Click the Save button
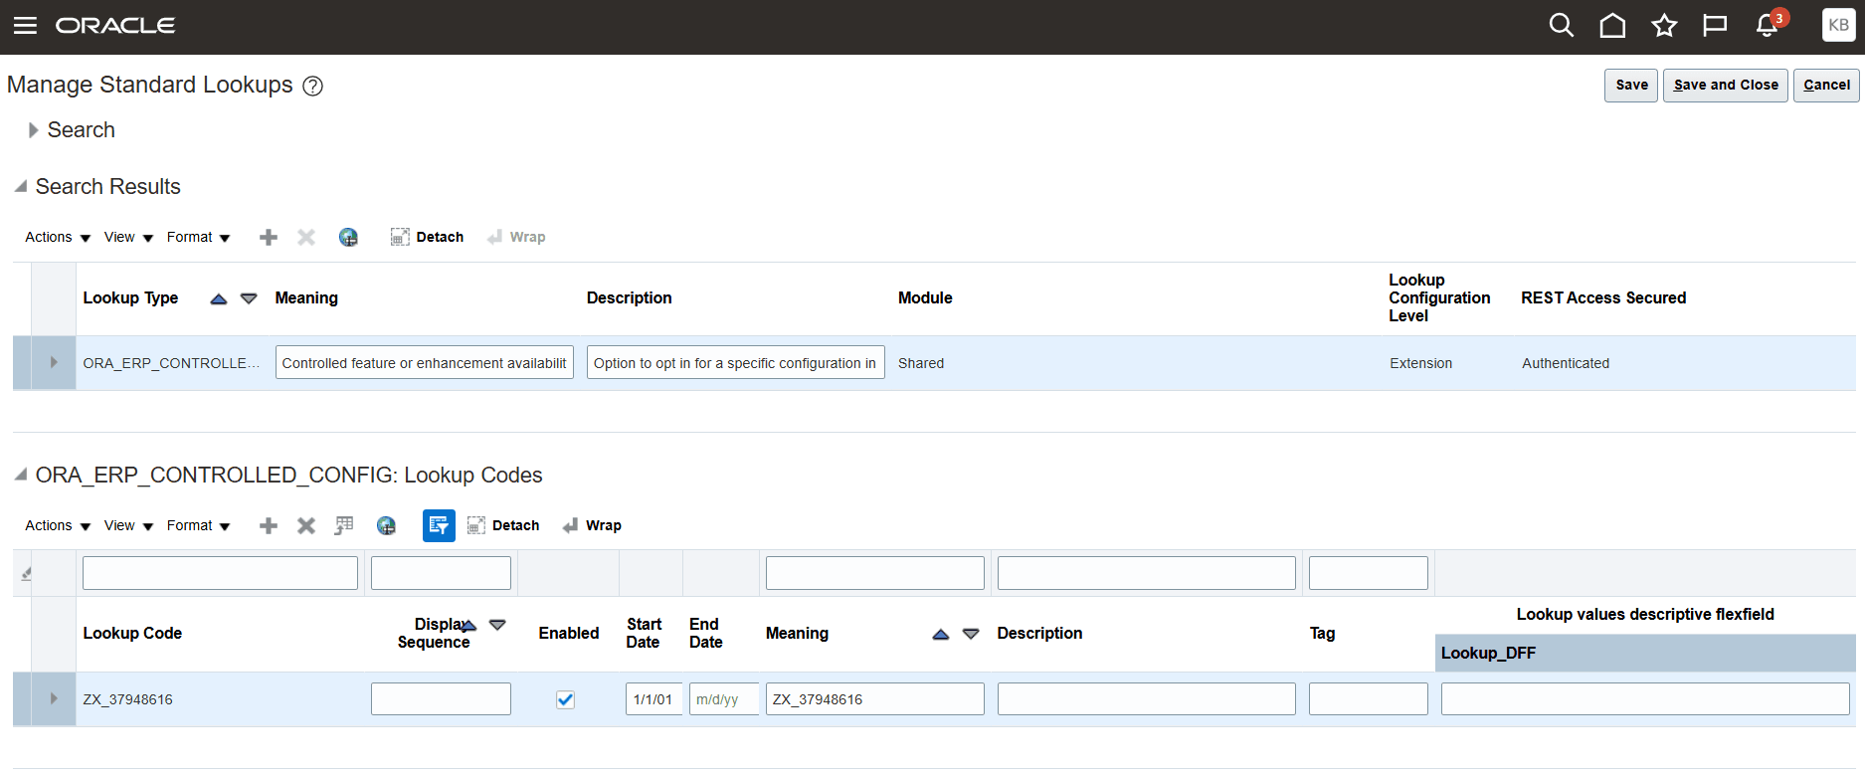 (1631, 86)
